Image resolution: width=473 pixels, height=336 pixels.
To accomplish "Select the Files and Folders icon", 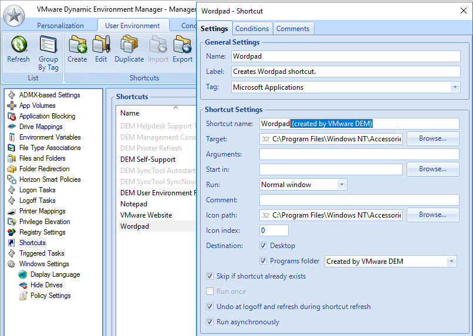I will pos(12,158).
